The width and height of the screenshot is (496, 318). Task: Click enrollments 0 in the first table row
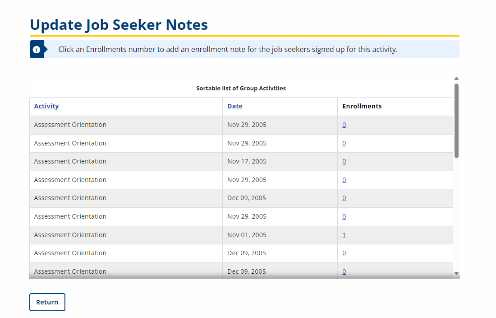(344, 125)
